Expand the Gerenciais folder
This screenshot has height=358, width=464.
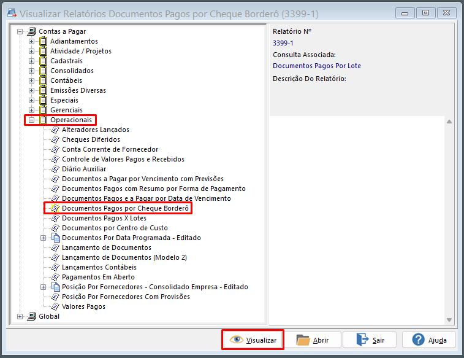(31, 110)
